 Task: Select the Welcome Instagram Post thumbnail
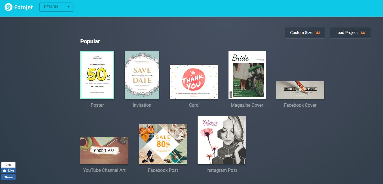[x=222, y=140]
